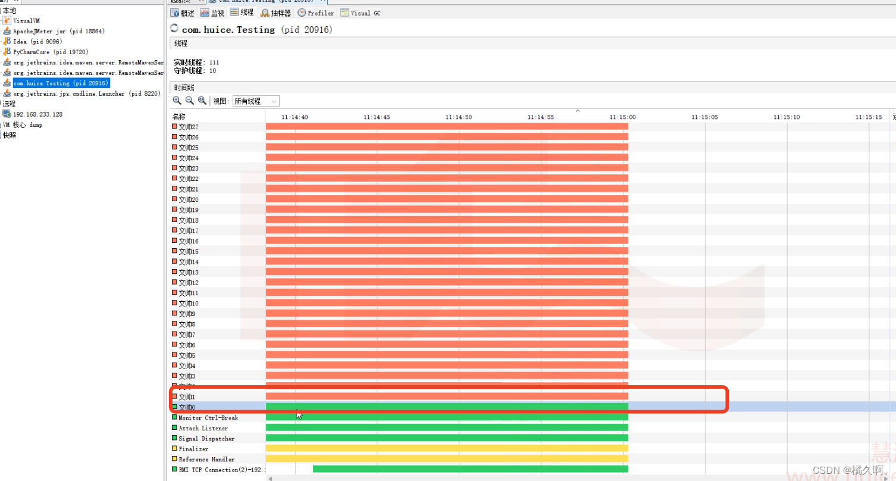Click the 11:15:00 timeline time label
Image resolution: width=896 pixels, height=481 pixels.
[x=622, y=117]
